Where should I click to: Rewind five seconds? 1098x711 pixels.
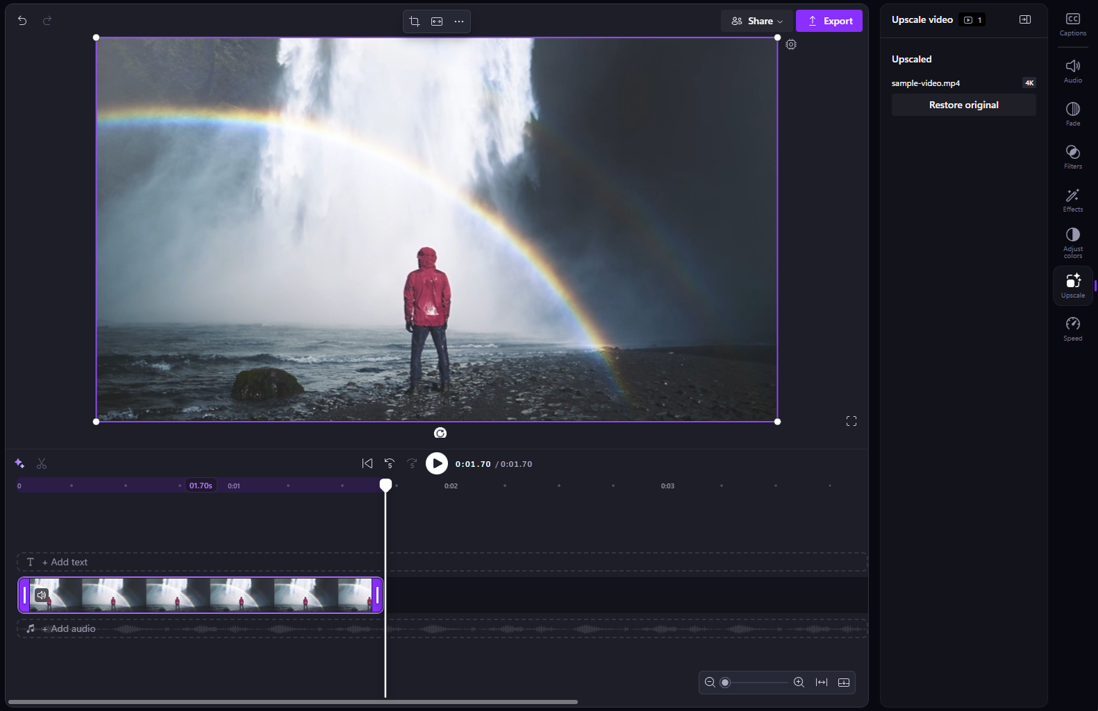390,463
